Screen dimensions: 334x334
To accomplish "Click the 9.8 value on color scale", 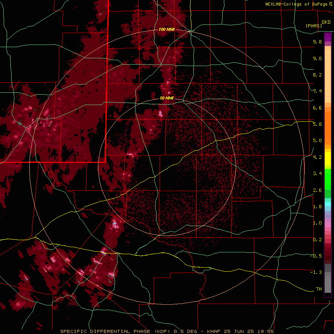I will pyautogui.click(x=317, y=42).
